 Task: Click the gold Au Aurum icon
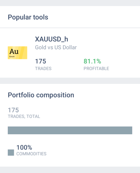point(17,53)
